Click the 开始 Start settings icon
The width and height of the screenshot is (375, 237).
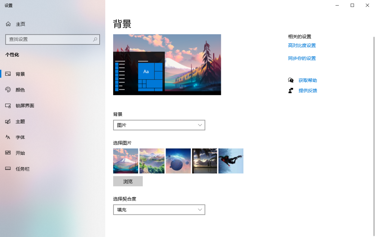click(x=8, y=153)
